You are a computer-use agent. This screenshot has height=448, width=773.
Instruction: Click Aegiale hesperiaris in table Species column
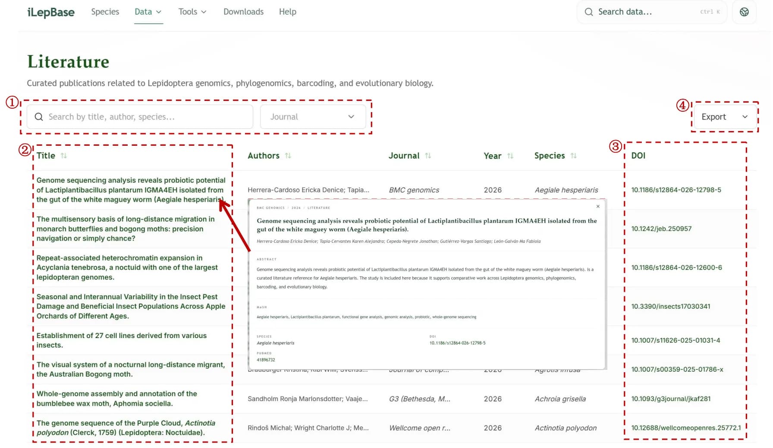click(566, 190)
